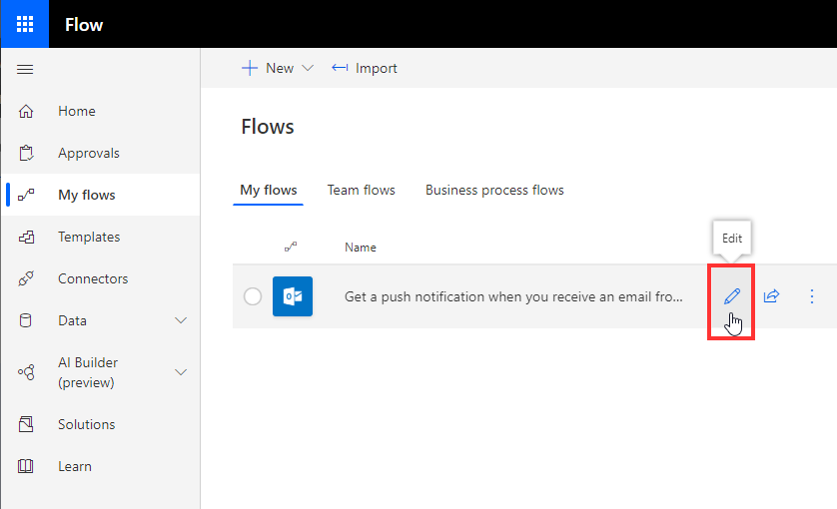
Task: Switch to the Business process flows tab
Action: pos(494,190)
